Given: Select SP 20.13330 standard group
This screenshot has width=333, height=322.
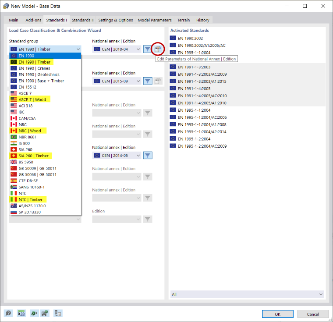Looking at the screenshot, I should tap(45, 212).
